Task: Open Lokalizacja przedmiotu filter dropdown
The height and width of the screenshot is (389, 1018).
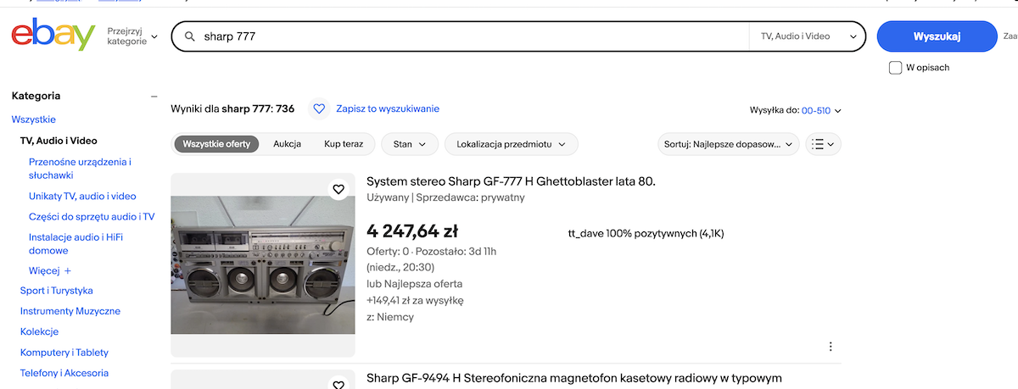Action: point(512,144)
